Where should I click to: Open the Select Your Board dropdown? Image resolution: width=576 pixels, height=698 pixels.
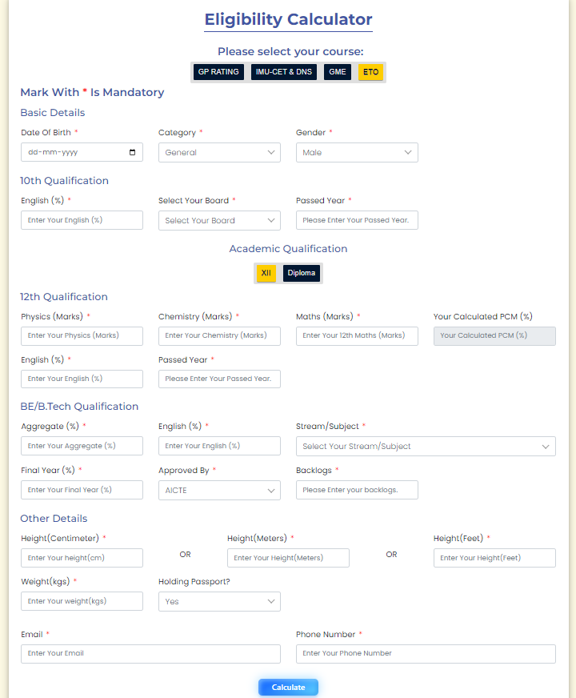point(219,220)
